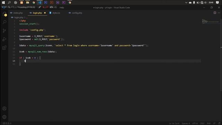Click the feedback icon in status bar
Image resolution: width=222 pixels, height=125 pixels.
214,124
